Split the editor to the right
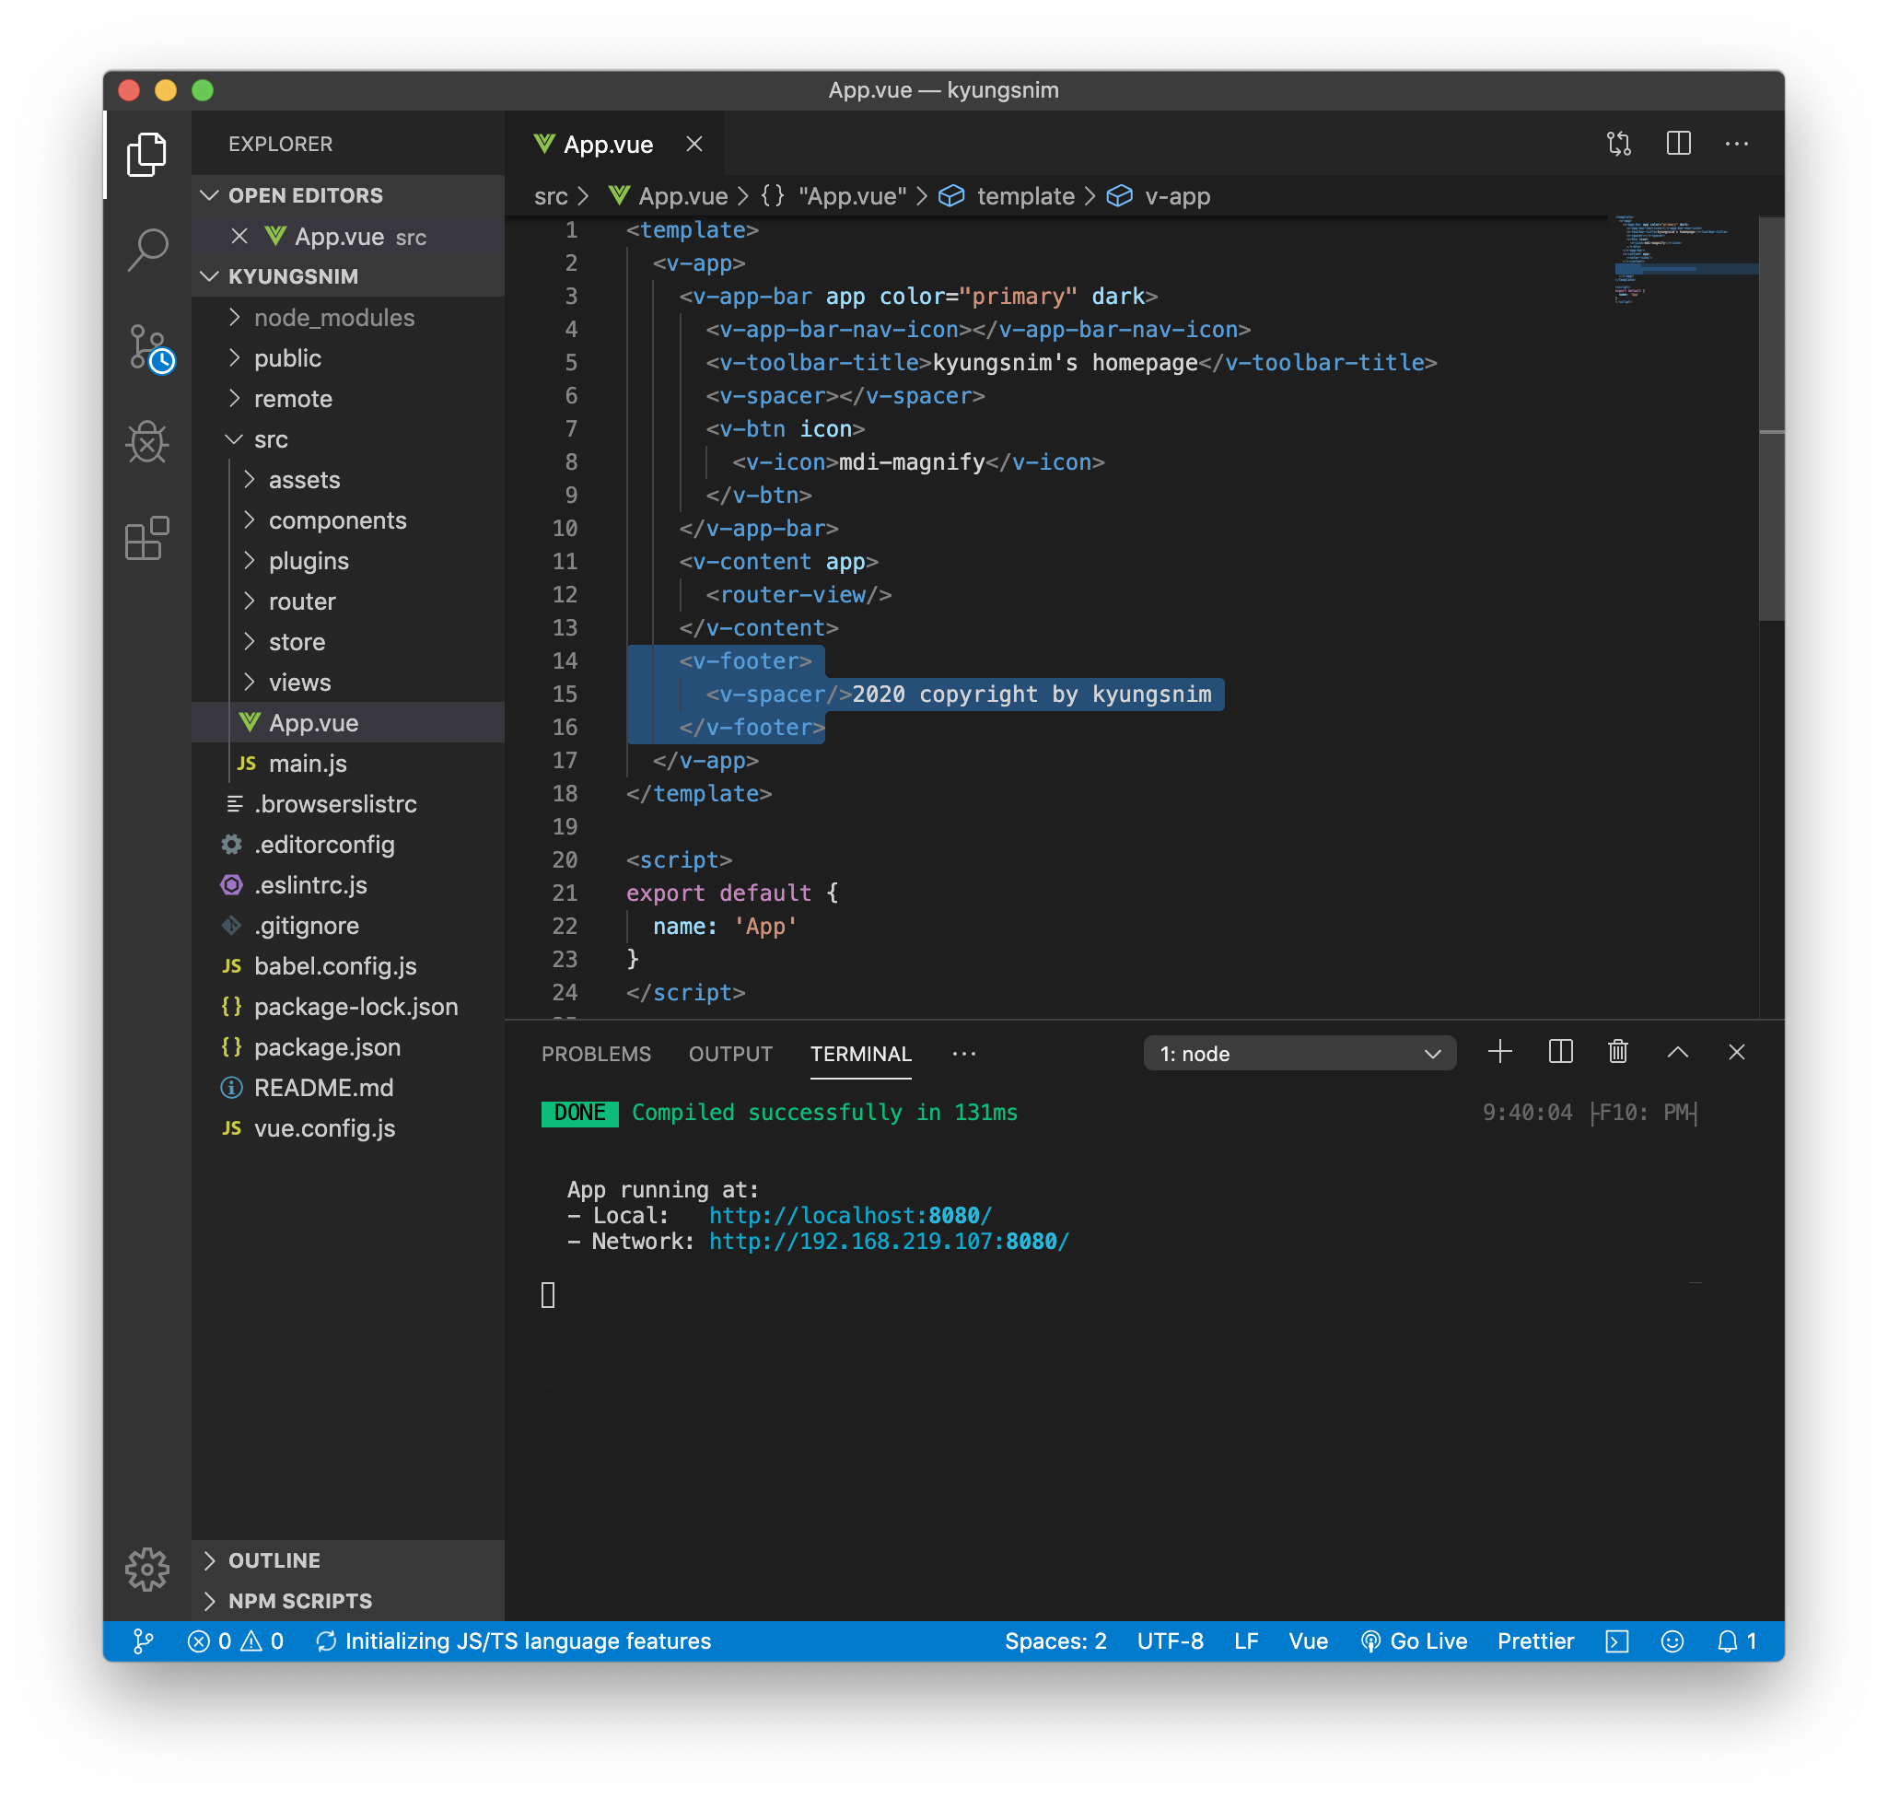Screen dimensions: 1888x1798 1678,144
